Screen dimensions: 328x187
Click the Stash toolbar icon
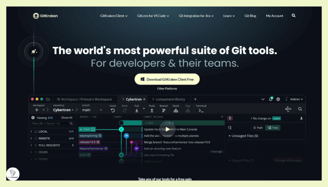[x=176, y=110]
